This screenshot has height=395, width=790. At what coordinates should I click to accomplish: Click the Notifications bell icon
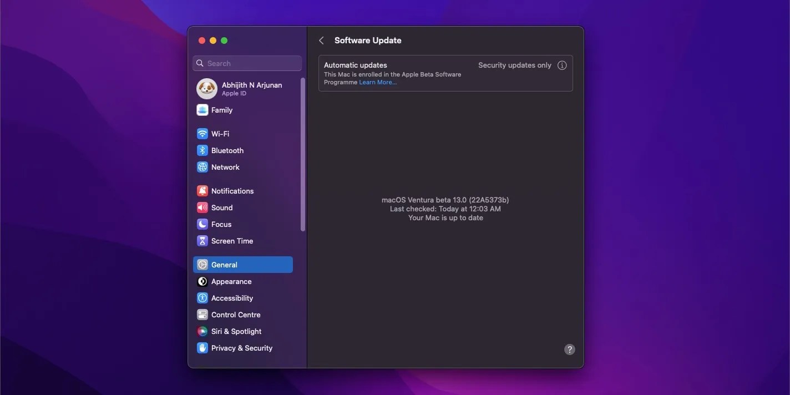(202, 190)
